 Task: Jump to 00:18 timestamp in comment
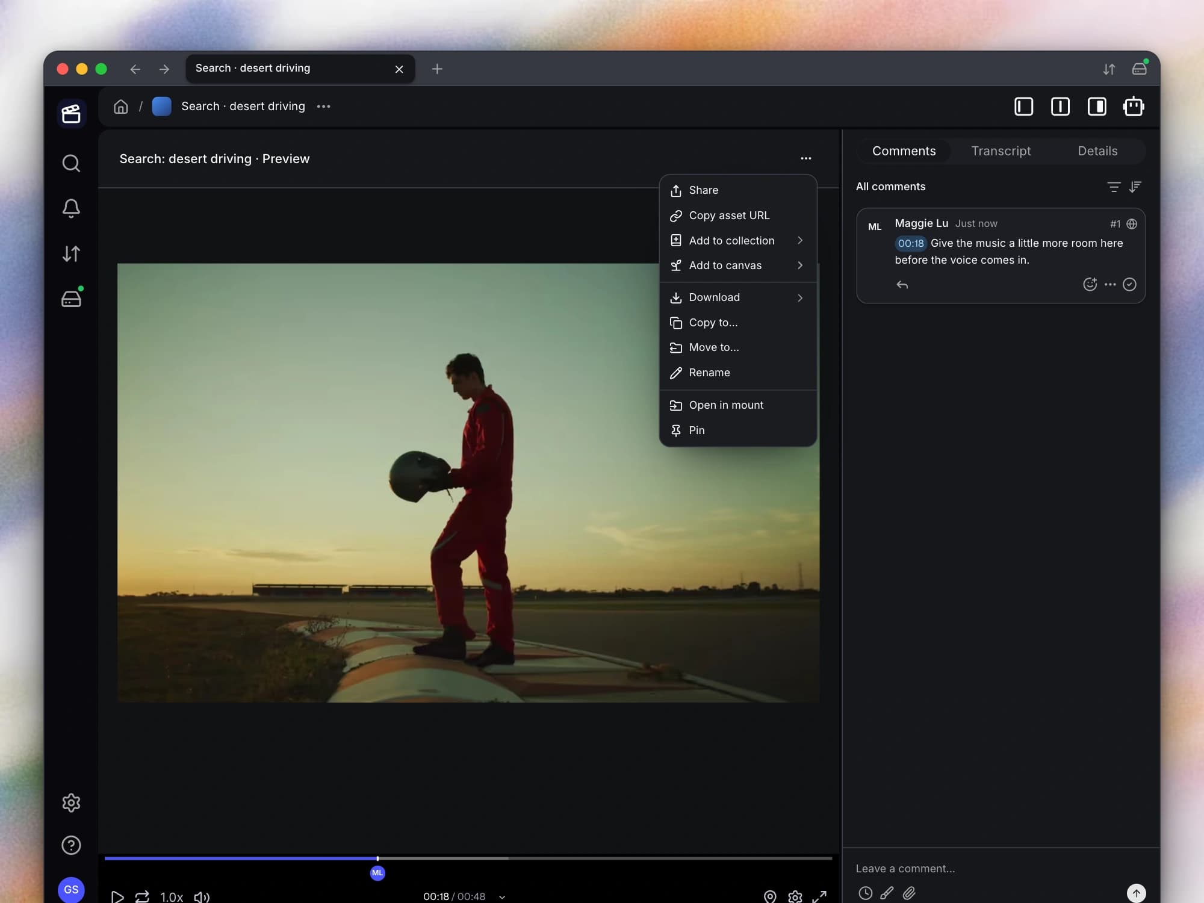click(x=910, y=243)
